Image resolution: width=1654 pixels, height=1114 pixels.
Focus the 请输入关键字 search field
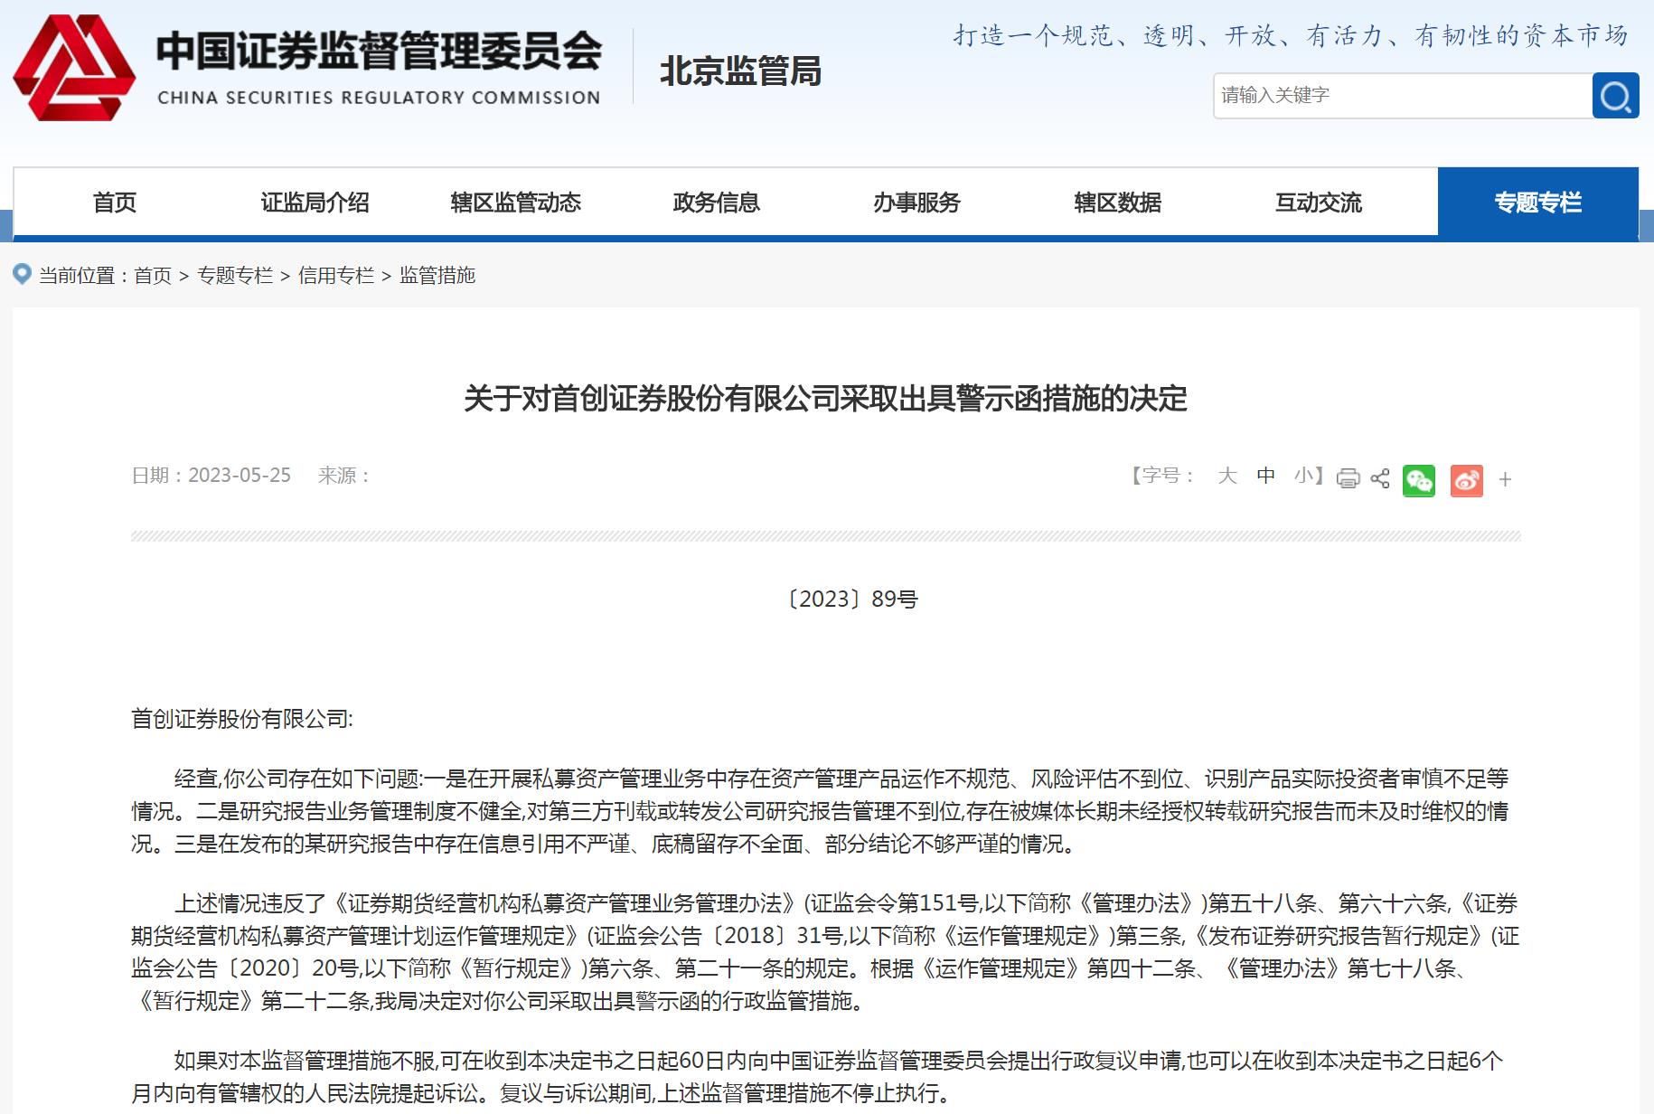1403,96
